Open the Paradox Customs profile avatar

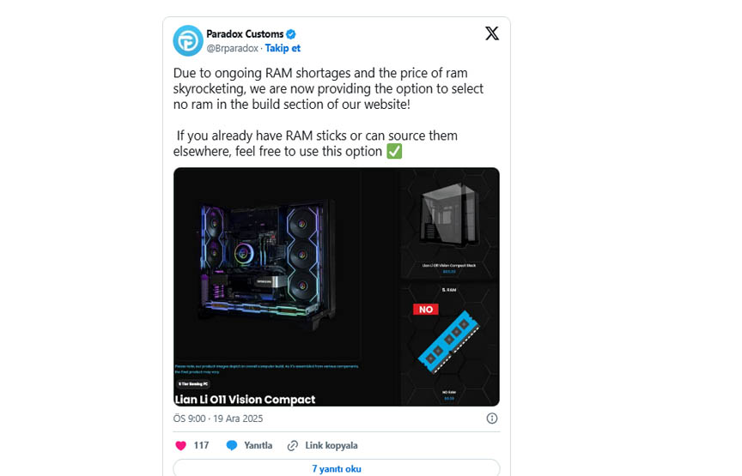pyautogui.click(x=188, y=40)
